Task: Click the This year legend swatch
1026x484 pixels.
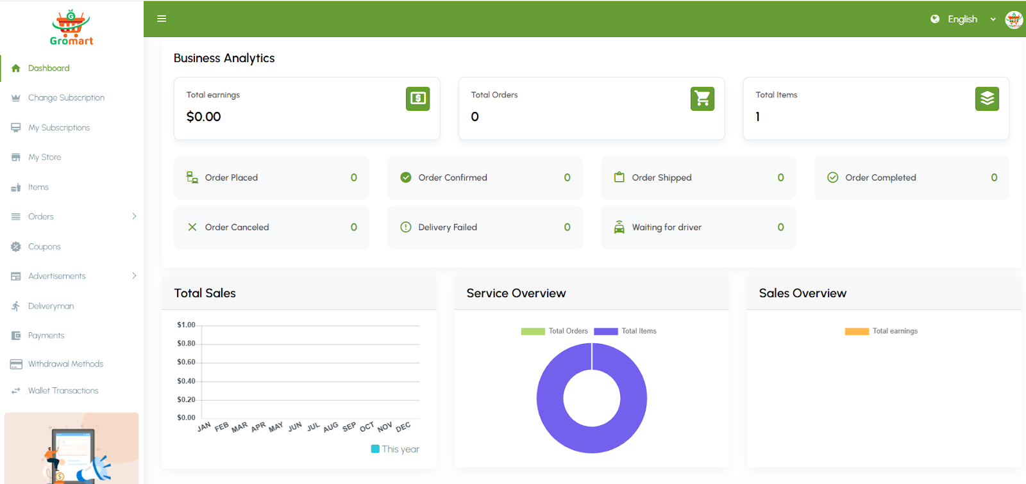Action: coord(375,449)
